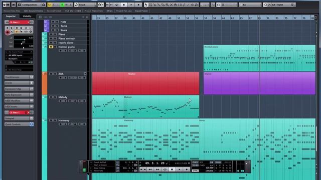Click the camera snapshot icon beside Configurations

[x=44, y=4]
